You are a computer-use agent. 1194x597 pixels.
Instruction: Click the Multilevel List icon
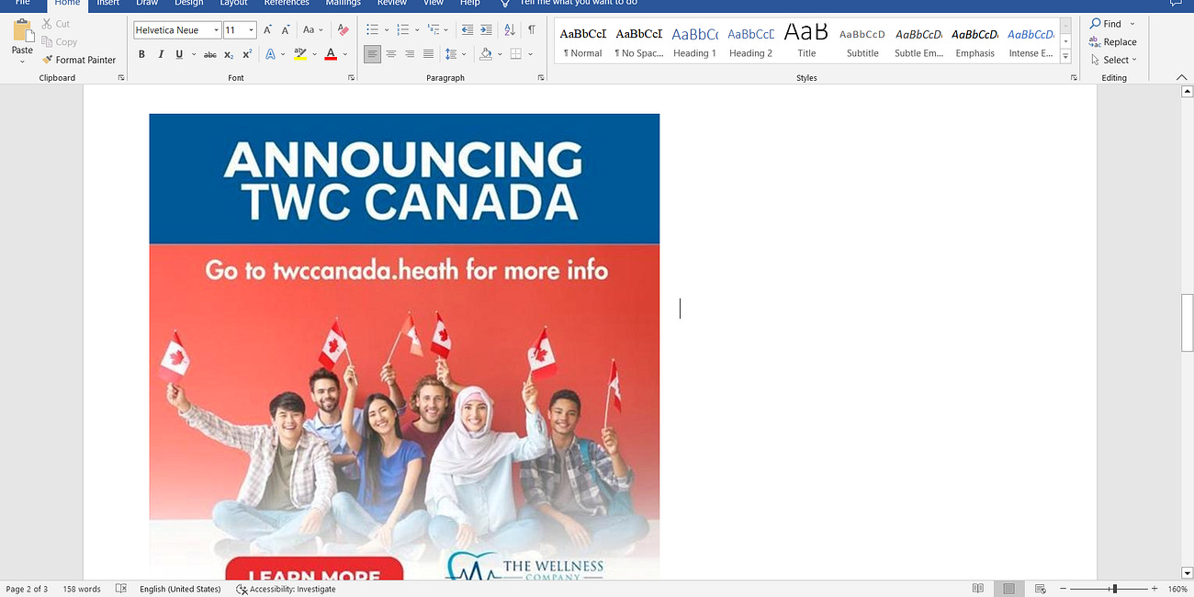click(x=434, y=30)
